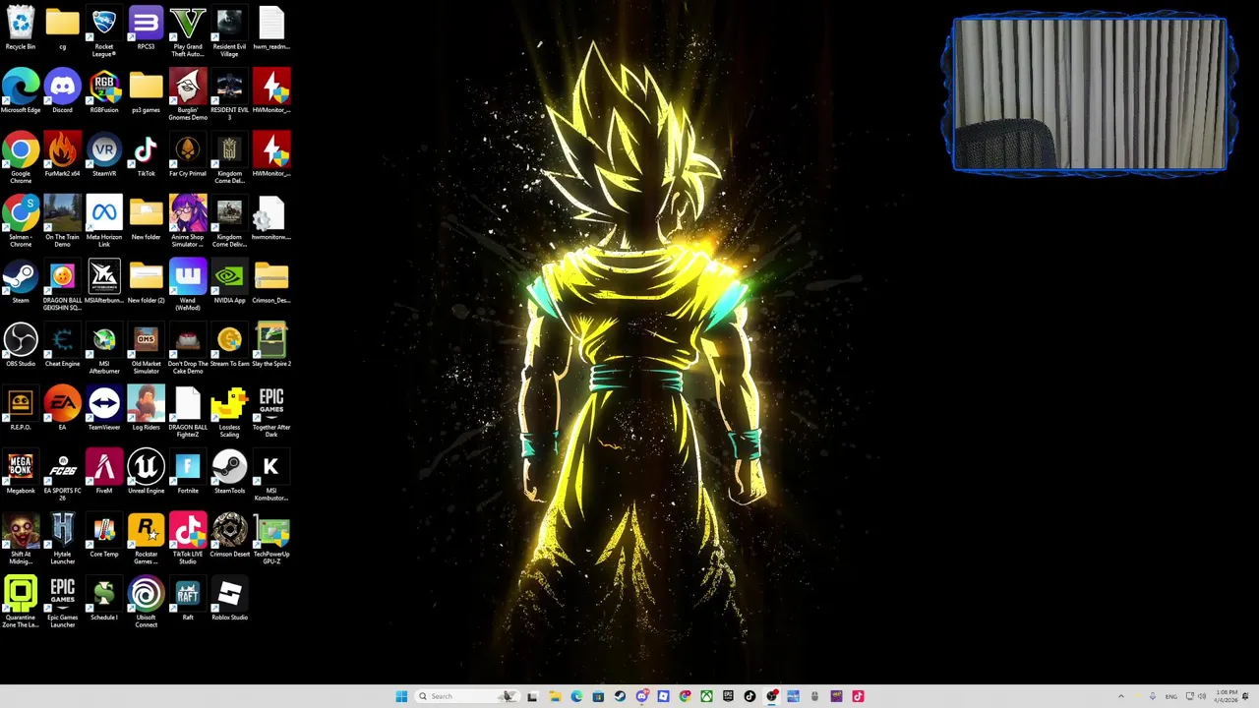Image resolution: width=1259 pixels, height=708 pixels.
Task: Open Xbox app from the taskbar
Action: (706, 696)
